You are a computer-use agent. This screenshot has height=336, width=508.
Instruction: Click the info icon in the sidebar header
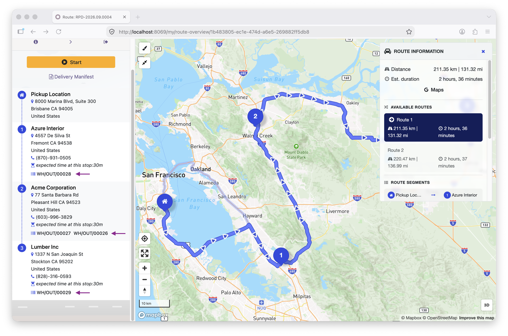tap(36, 42)
